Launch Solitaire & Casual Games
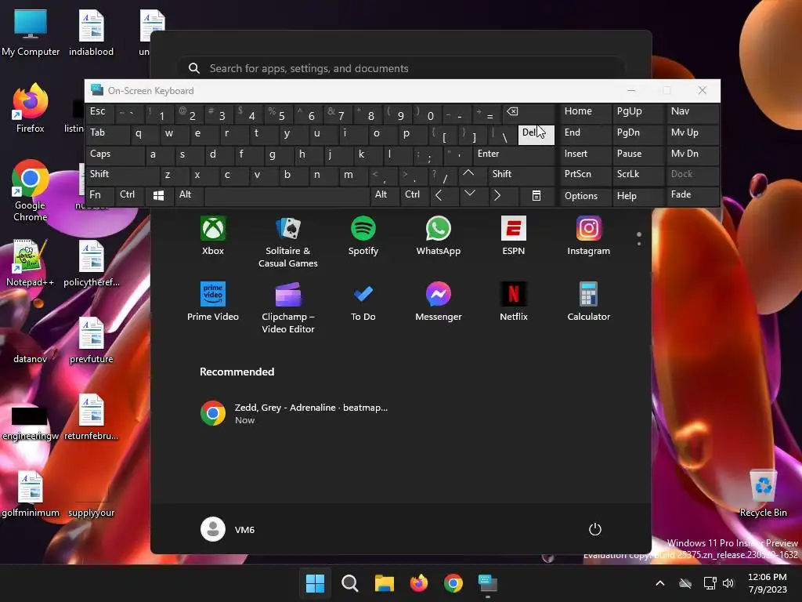Screen dimensions: 802x602 pos(288,243)
